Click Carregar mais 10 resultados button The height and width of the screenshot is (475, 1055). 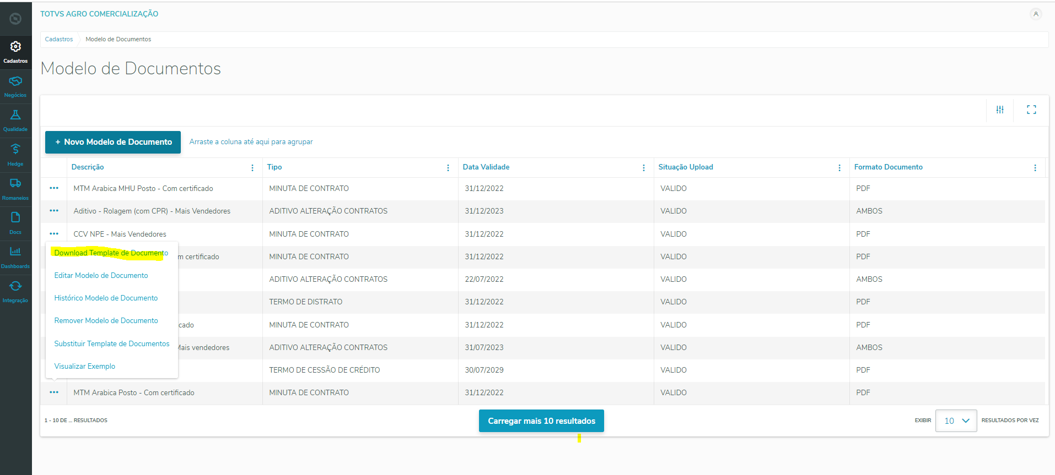(541, 421)
